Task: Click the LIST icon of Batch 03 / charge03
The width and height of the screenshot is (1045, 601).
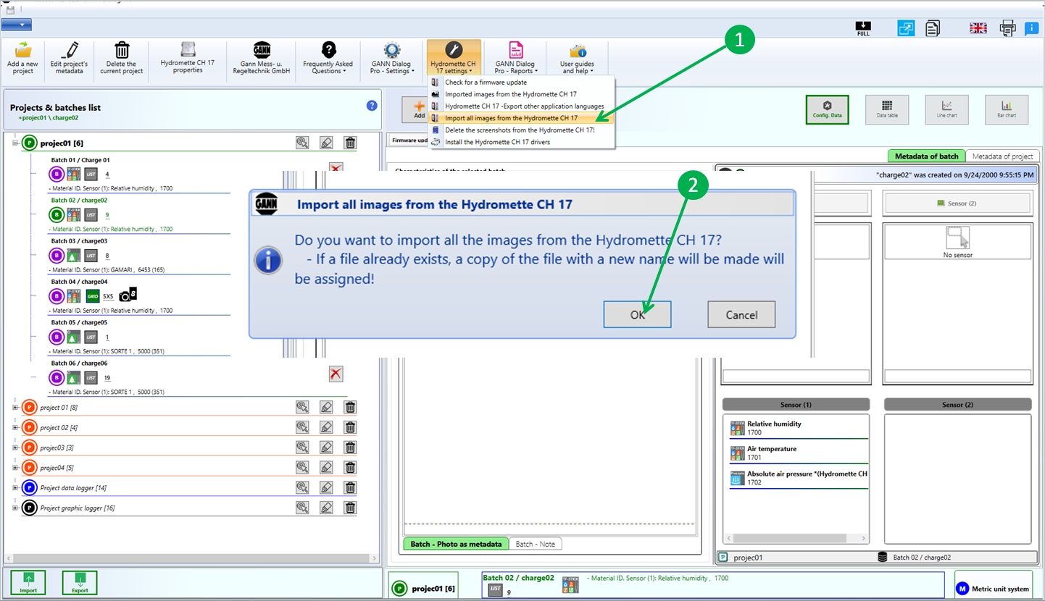Action: 91,256
